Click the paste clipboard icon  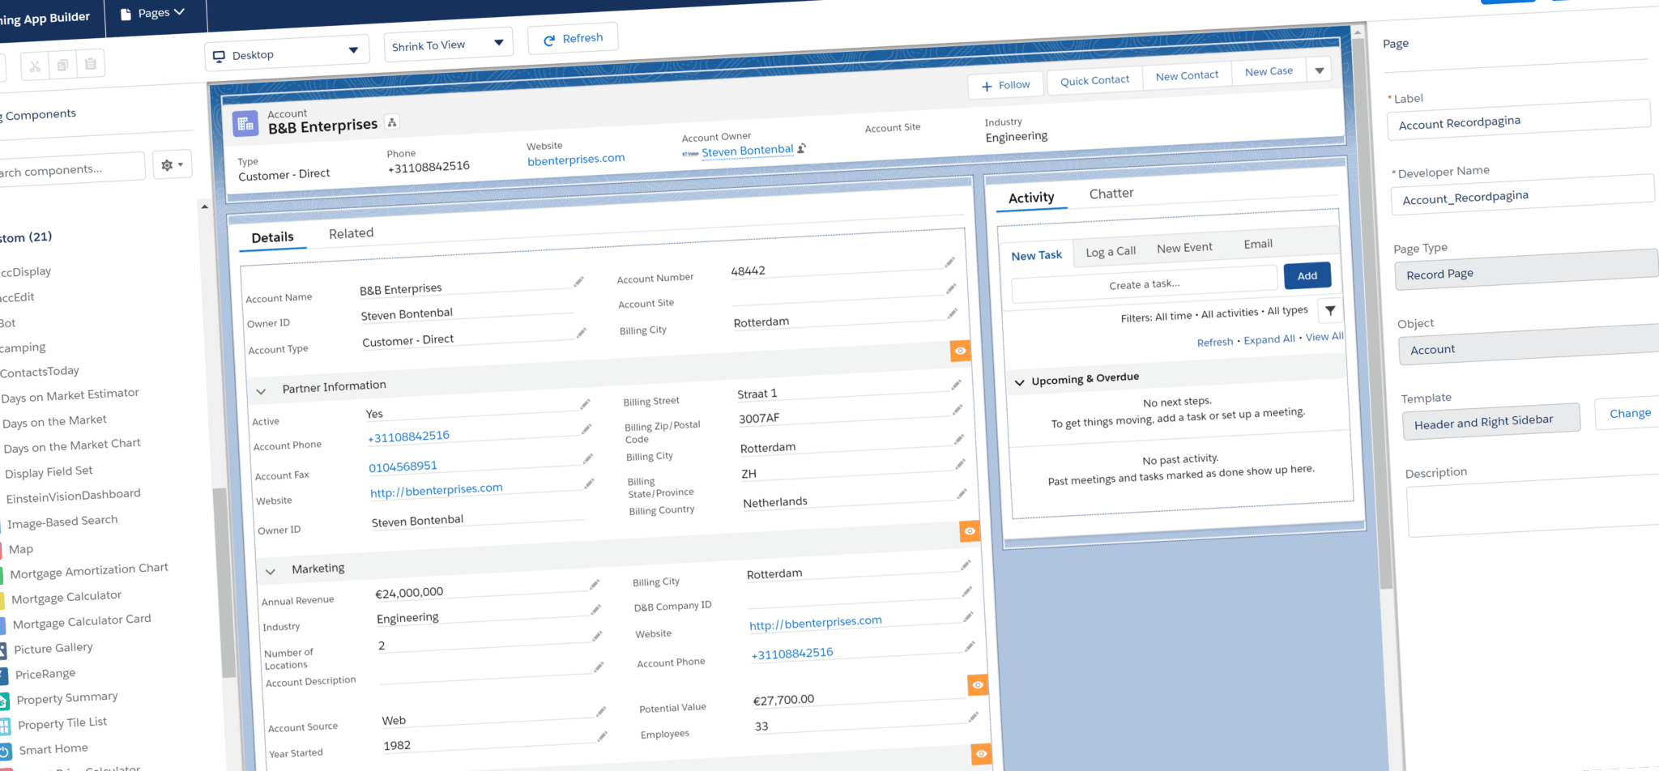click(91, 63)
